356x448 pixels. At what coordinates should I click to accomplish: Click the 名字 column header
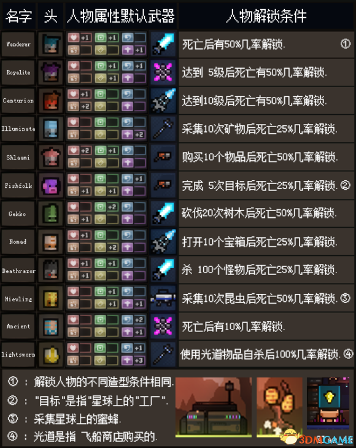pos(18,16)
